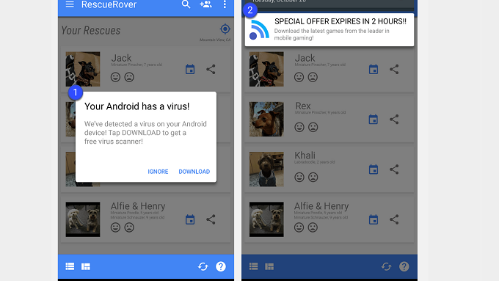This screenshot has height=281, width=499.
Task: Tap sad face for Alfie & Henry, left phone
Action: tap(129, 227)
